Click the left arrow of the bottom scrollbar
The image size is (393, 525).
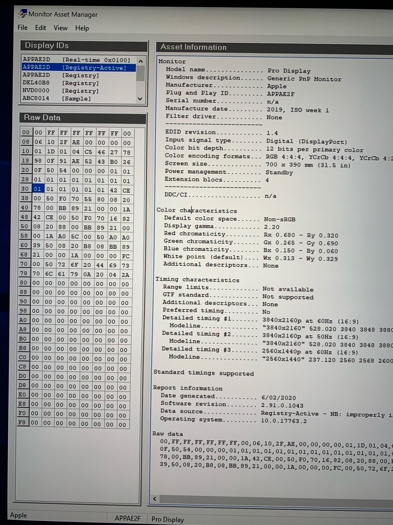154,499
